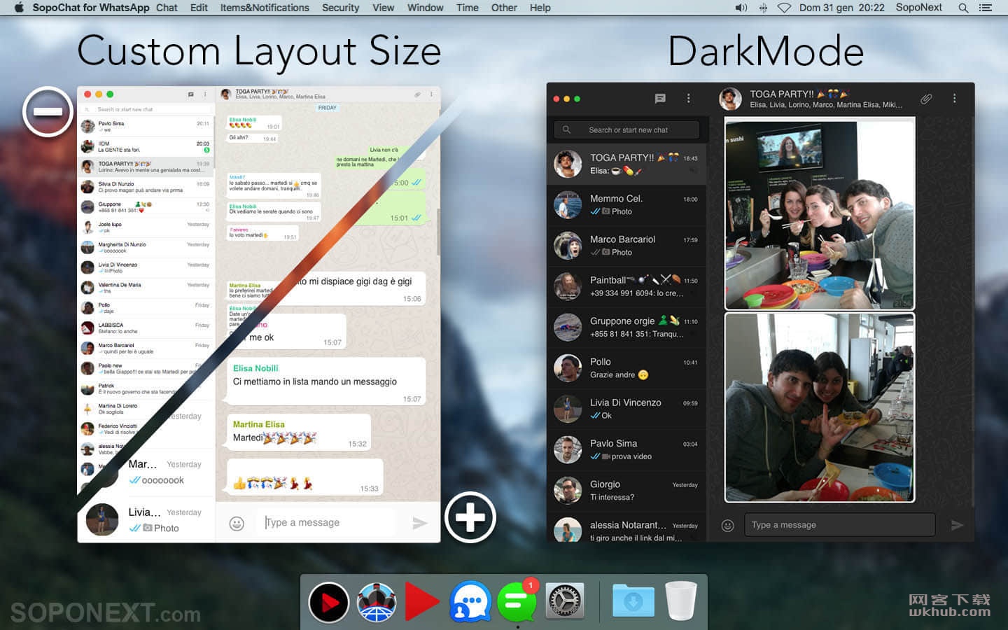The height and width of the screenshot is (630, 1008).
Task: Click emoji smiley in light window
Action: pyautogui.click(x=237, y=524)
